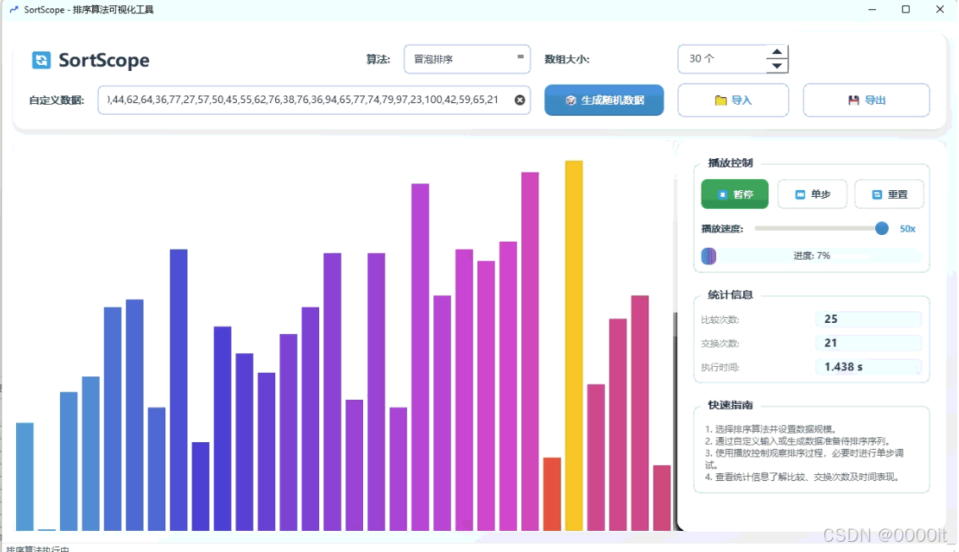
Task: Click the 数组大小 label
Action: (567, 59)
